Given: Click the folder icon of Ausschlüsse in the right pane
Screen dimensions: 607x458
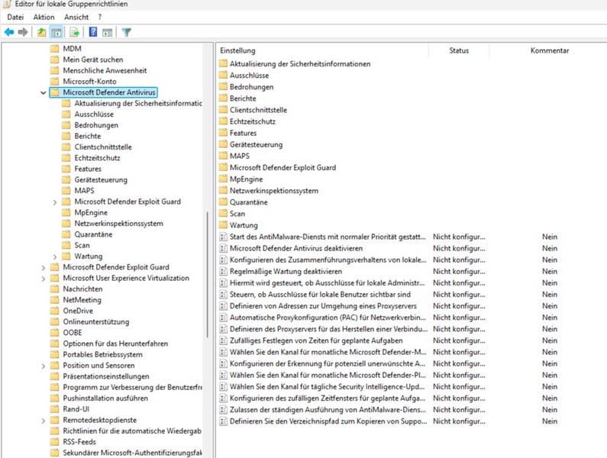Looking at the screenshot, I should click(x=223, y=75).
